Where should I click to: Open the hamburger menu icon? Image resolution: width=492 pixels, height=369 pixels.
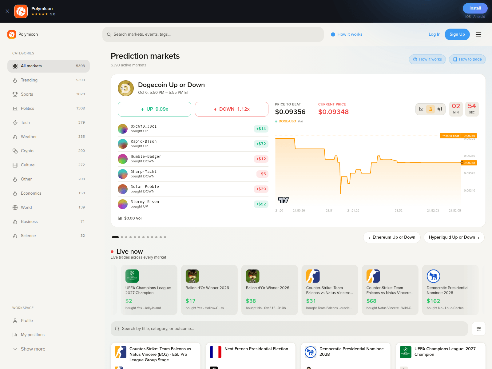pos(478,34)
